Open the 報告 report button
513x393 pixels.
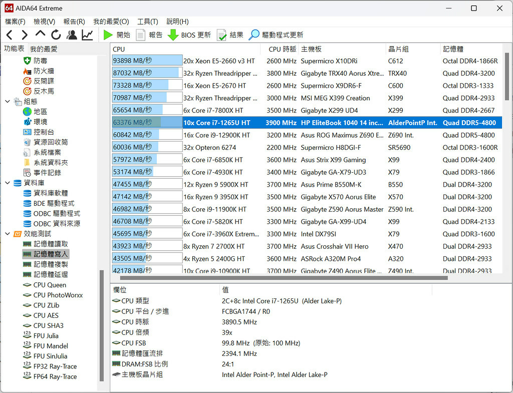pyautogui.click(x=149, y=35)
